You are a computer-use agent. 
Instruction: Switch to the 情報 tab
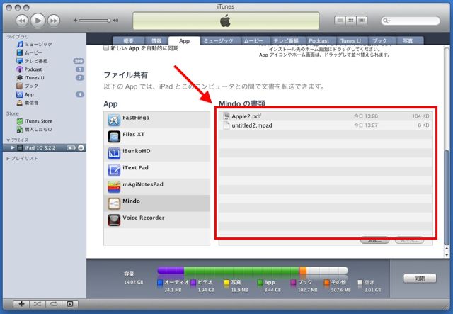pos(156,41)
